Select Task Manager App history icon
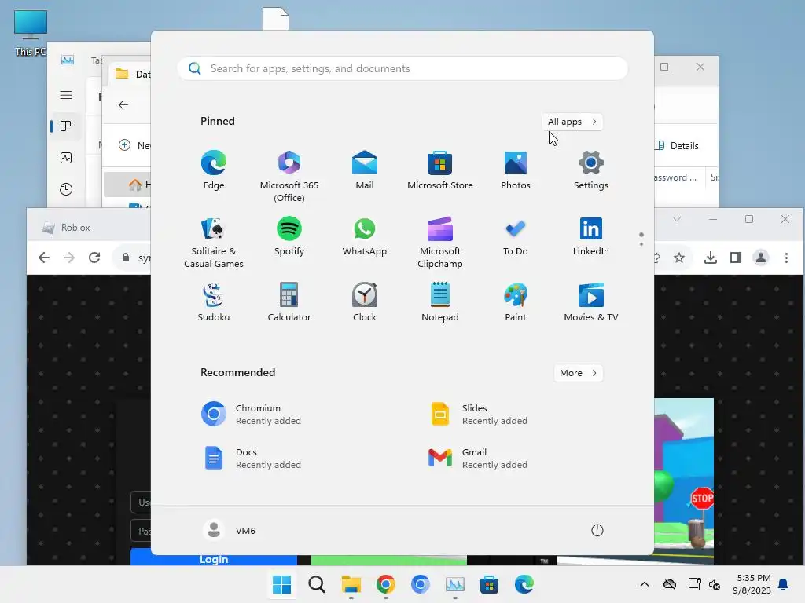The image size is (805, 603). (66, 189)
